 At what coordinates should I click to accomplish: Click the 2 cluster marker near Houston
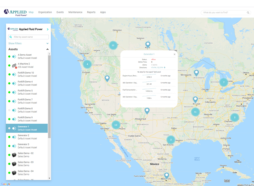point(171,140)
